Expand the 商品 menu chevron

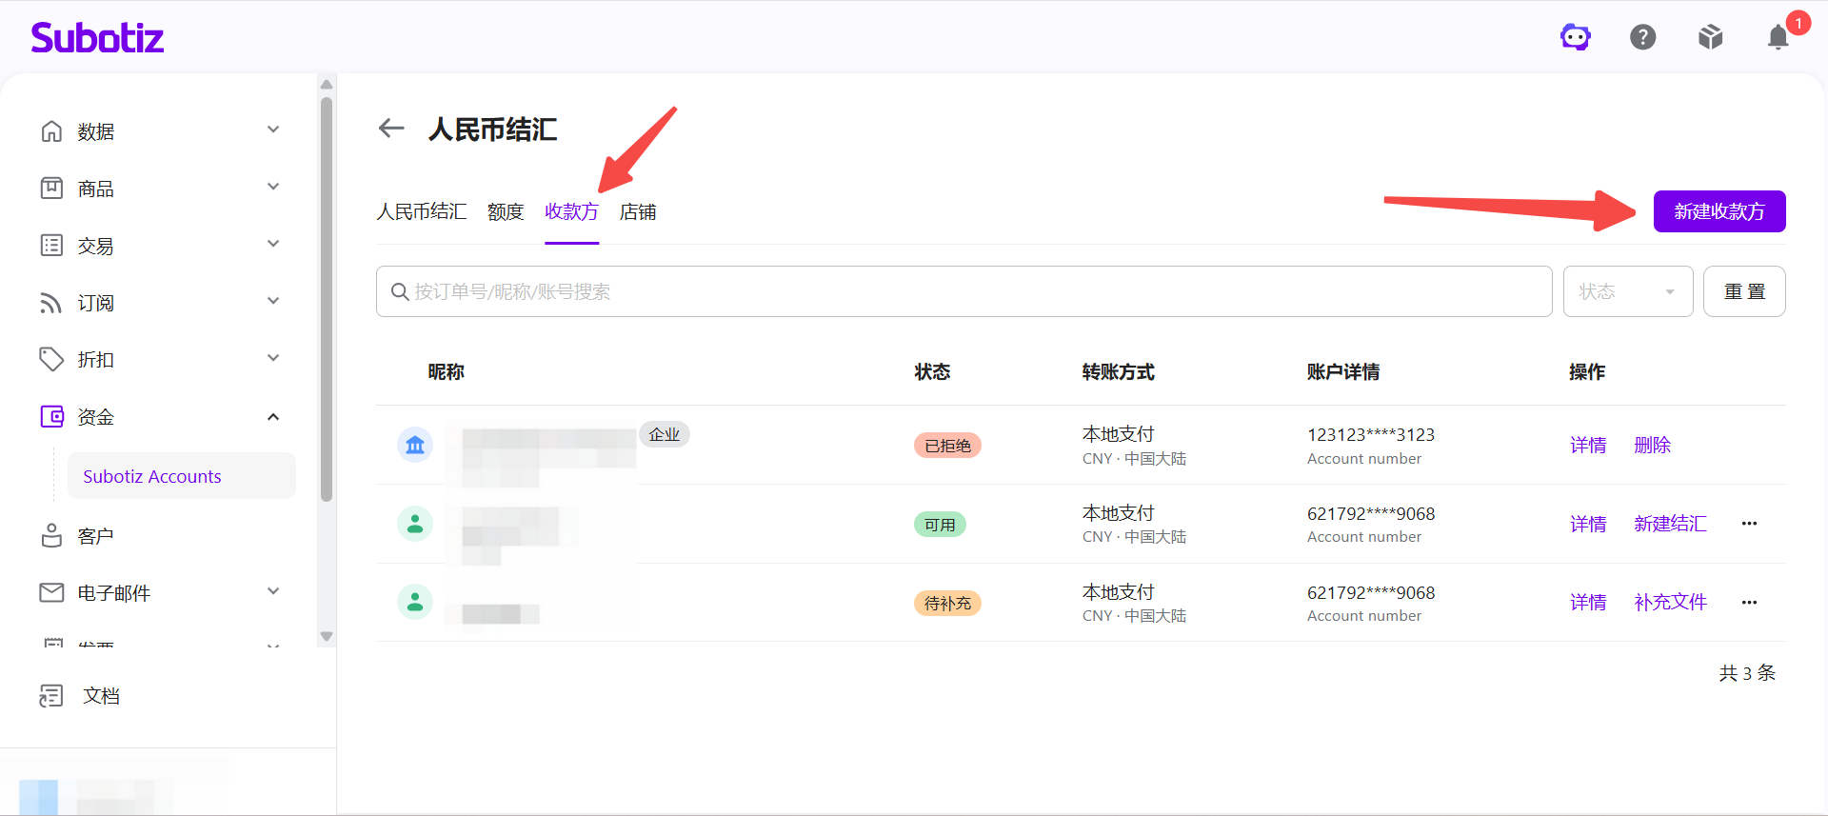pyautogui.click(x=273, y=187)
